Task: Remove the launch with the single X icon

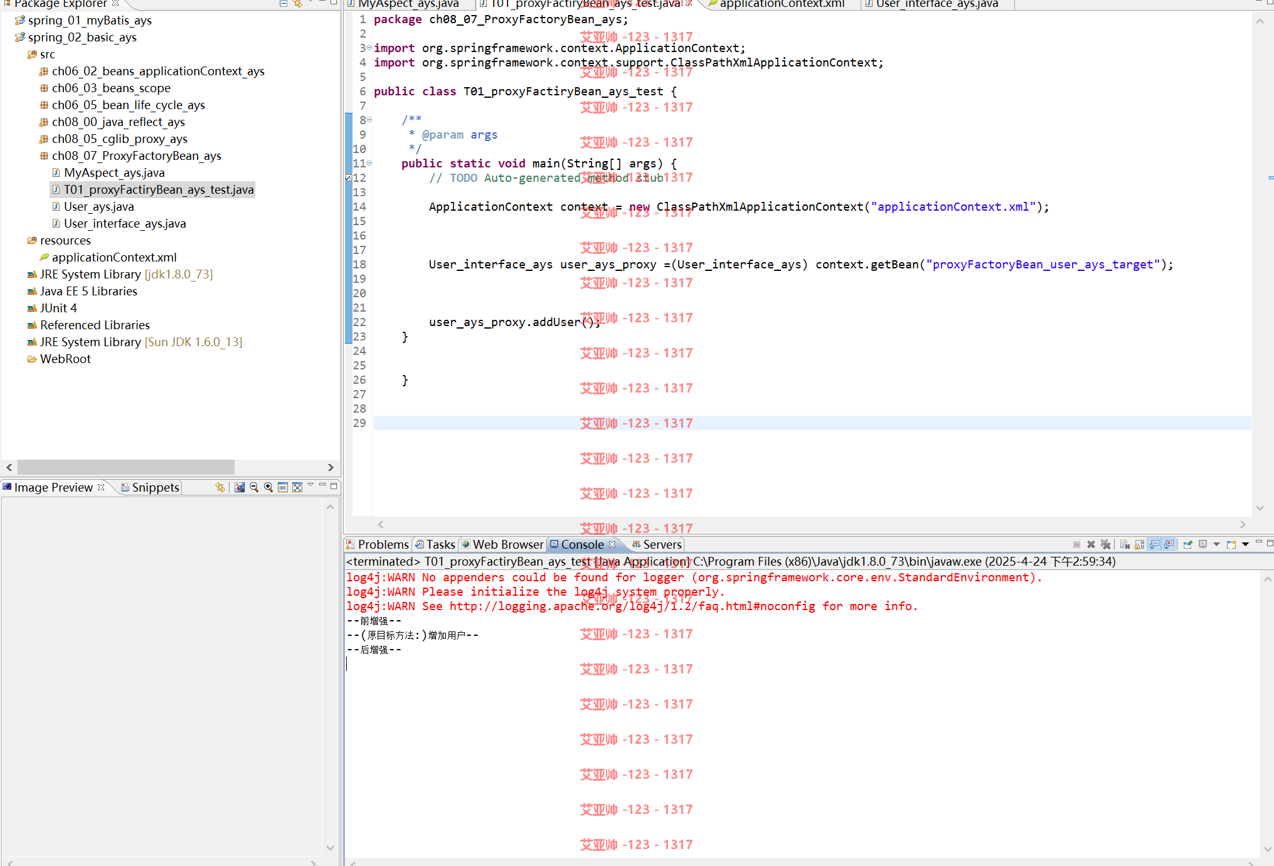Action: (x=1091, y=544)
